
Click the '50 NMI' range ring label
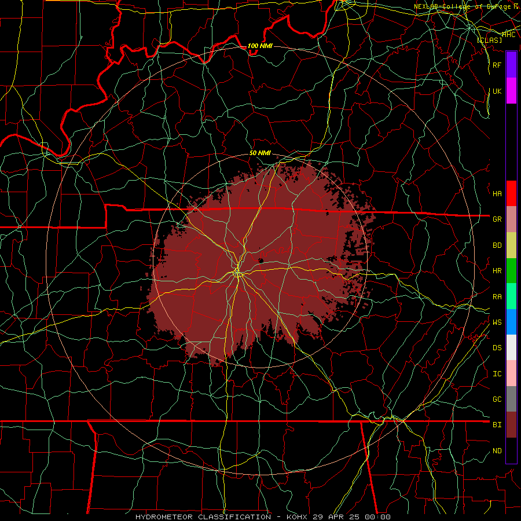pos(260,153)
